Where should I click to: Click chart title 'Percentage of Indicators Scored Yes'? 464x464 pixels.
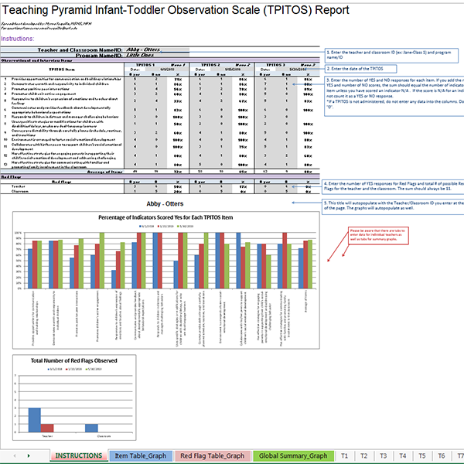pyautogui.click(x=165, y=217)
